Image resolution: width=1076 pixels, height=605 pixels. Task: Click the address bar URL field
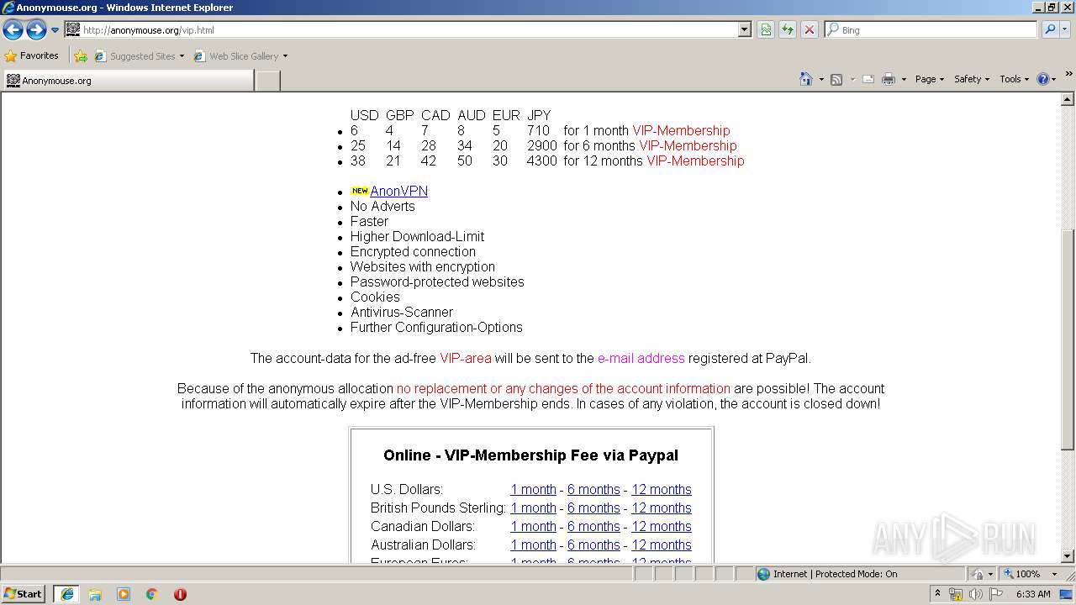tap(401, 29)
